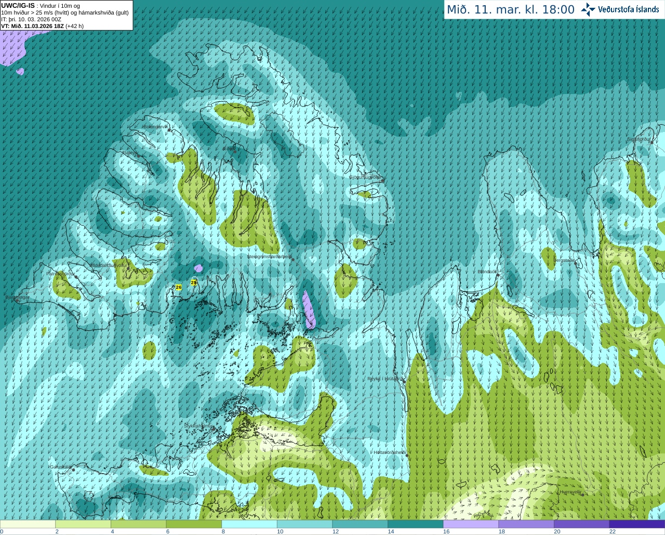Click the date title 'Mið. 11. mar. kl. 18:00'
The width and height of the screenshot is (665, 535).
coord(511,10)
